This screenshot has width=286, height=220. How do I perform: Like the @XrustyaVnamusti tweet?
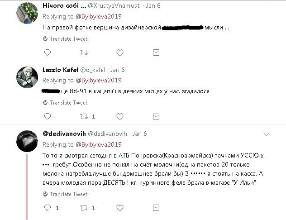tap(120, 53)
